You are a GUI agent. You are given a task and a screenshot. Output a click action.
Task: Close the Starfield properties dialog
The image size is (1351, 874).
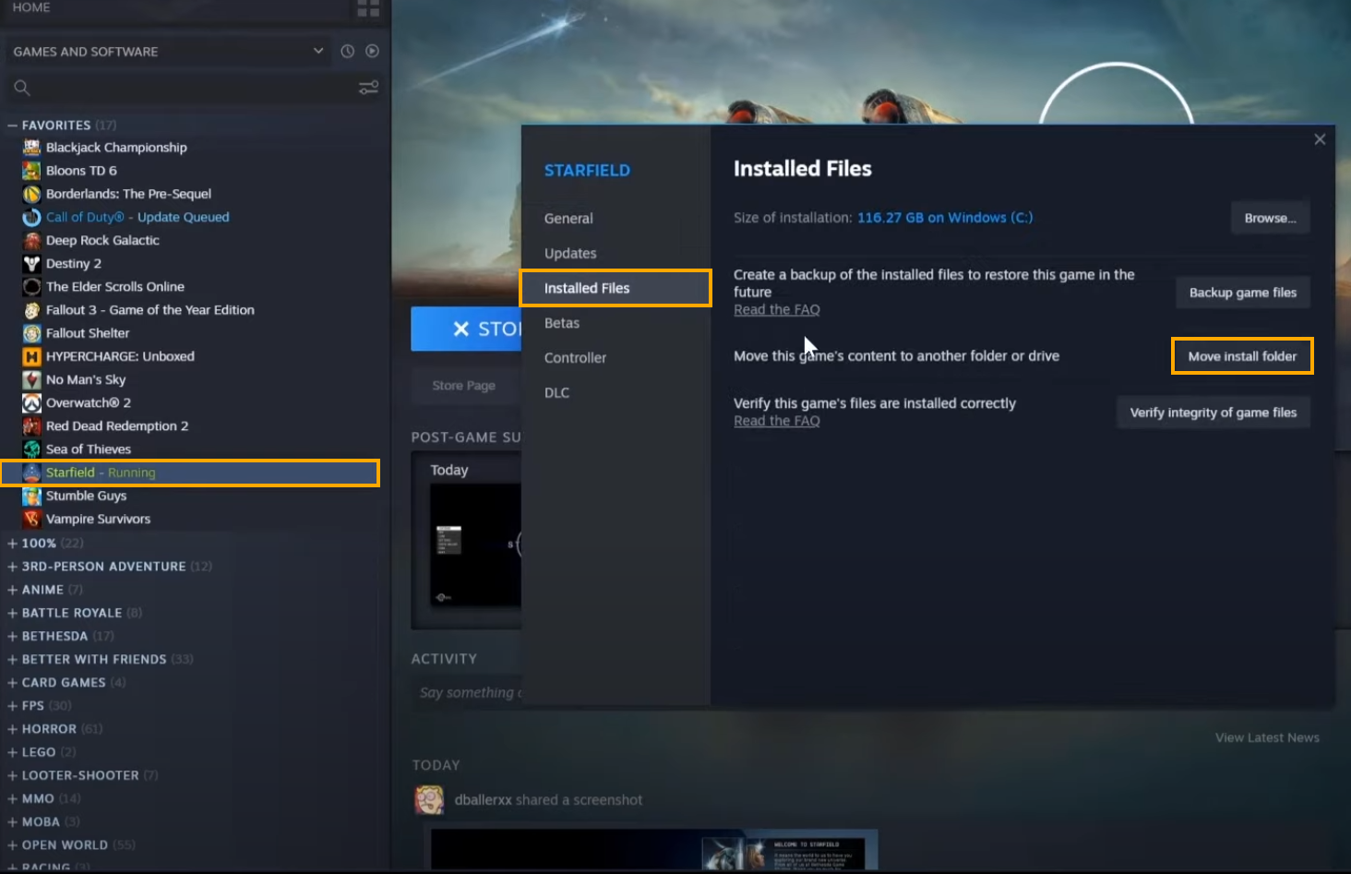(x=1320, y=139)
